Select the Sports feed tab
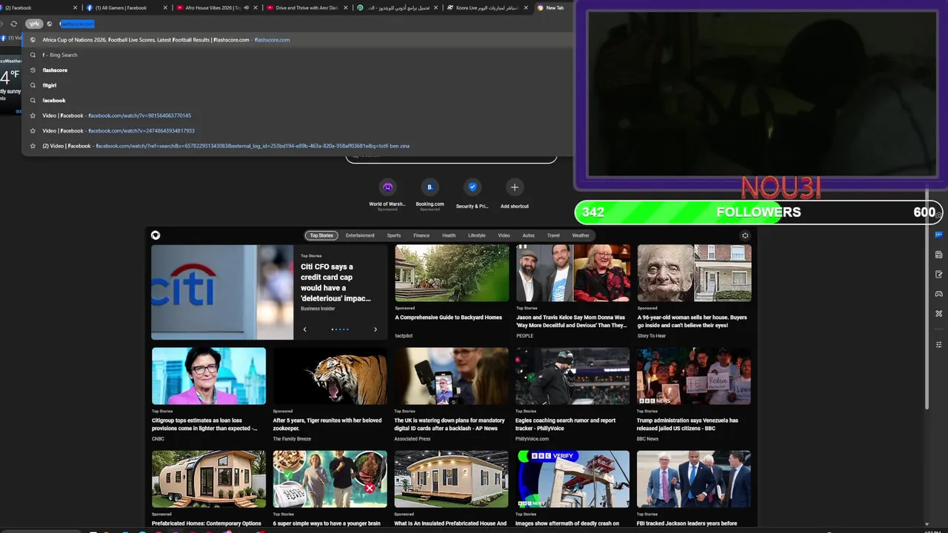The width and height of the screenshot is (948, 533). (x=394, y=235)
